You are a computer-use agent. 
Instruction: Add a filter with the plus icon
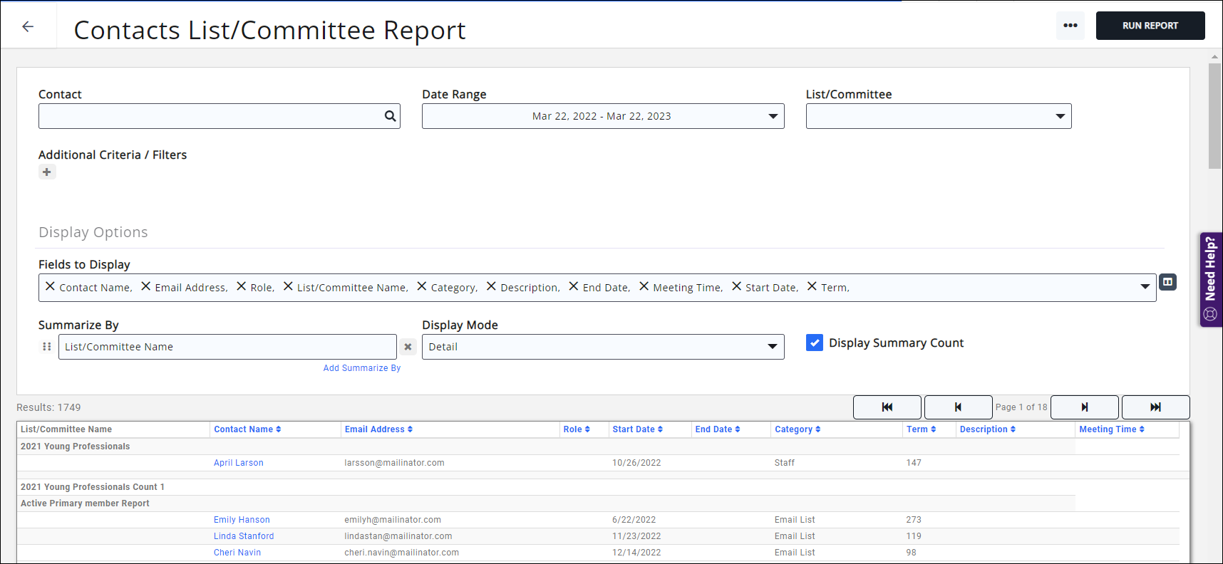[47, 172]
